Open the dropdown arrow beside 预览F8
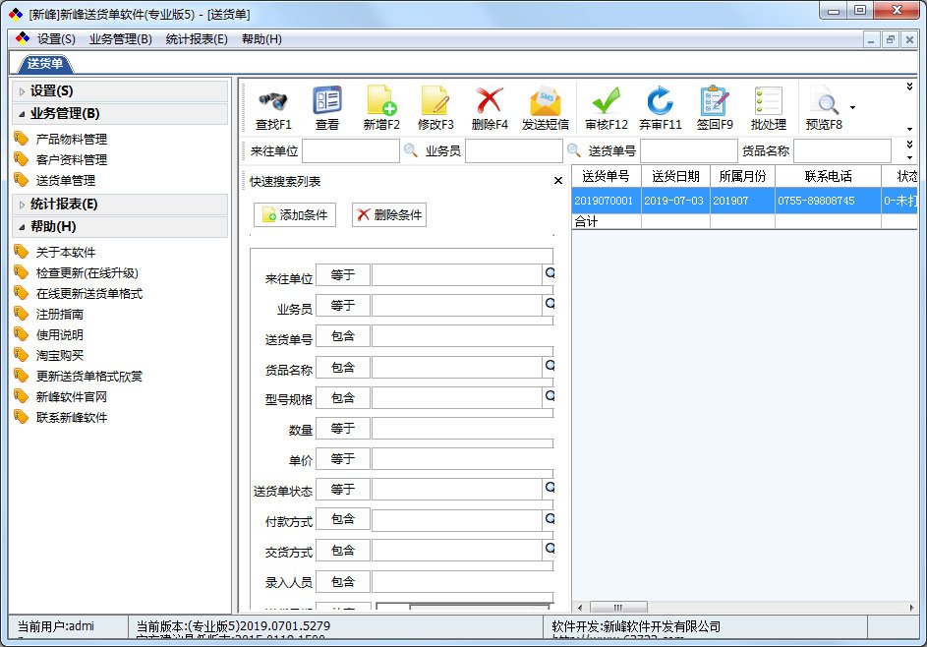Image resolution: width=927 pixels, height=647 pixels. (x=852, y=107)
